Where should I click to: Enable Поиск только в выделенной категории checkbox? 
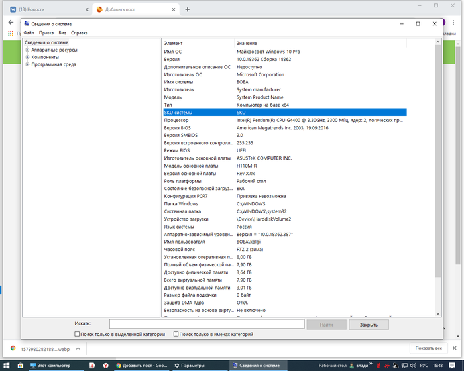coord(77,334)
